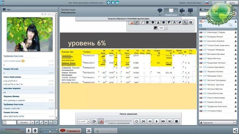Jump to the last slide

click(170, 121)
